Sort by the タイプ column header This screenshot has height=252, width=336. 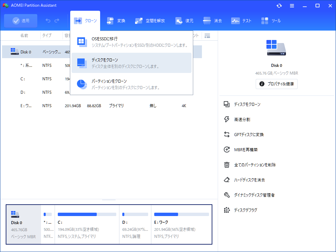click(47, 36)
